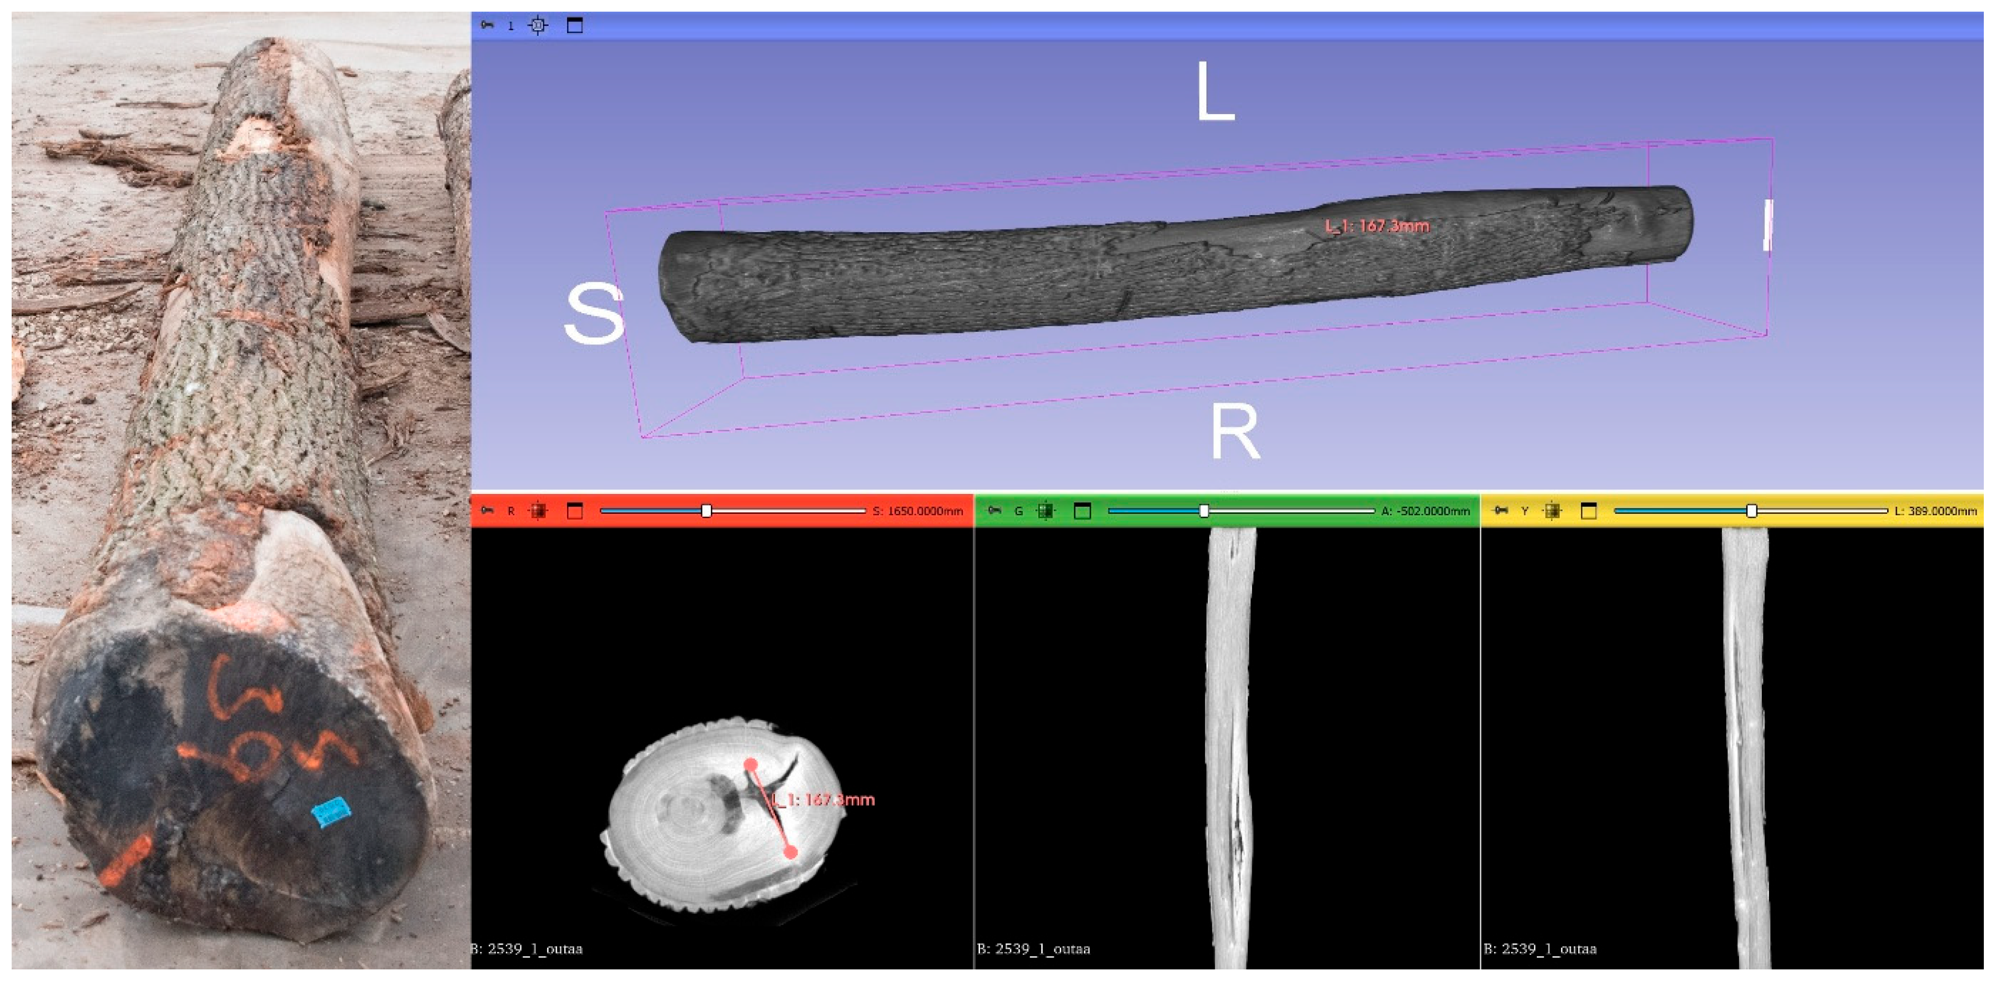
Task: Expand the green slice pin menu
Action: 995,511
